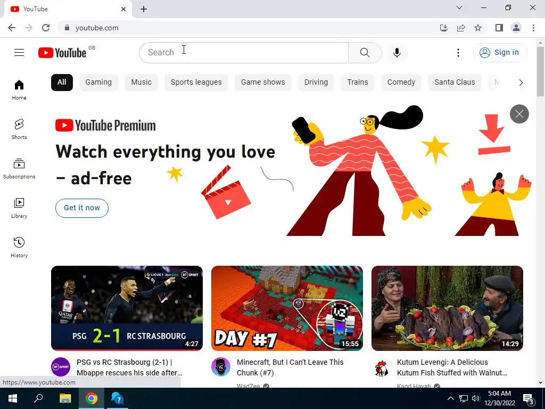
Task: Play the Minecraft Day #7 thumbnail
Action: pos(287,308)
